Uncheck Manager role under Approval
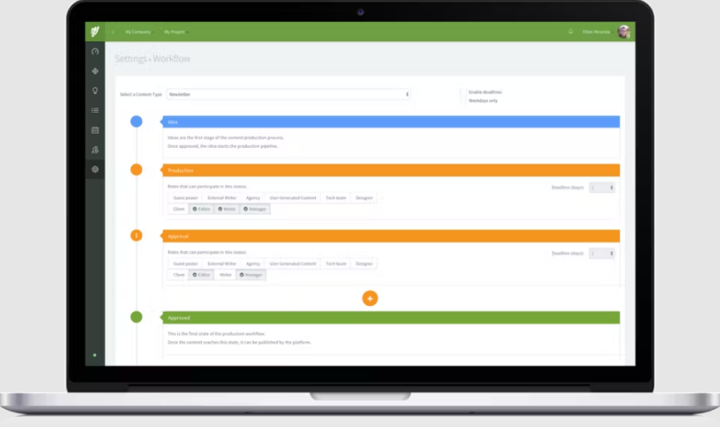The width and height of the screenshot is (720, 427). coord(251,275)
